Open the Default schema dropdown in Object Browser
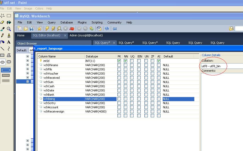The height and width of the screenshot is (151, 243). tap(31, 50)
